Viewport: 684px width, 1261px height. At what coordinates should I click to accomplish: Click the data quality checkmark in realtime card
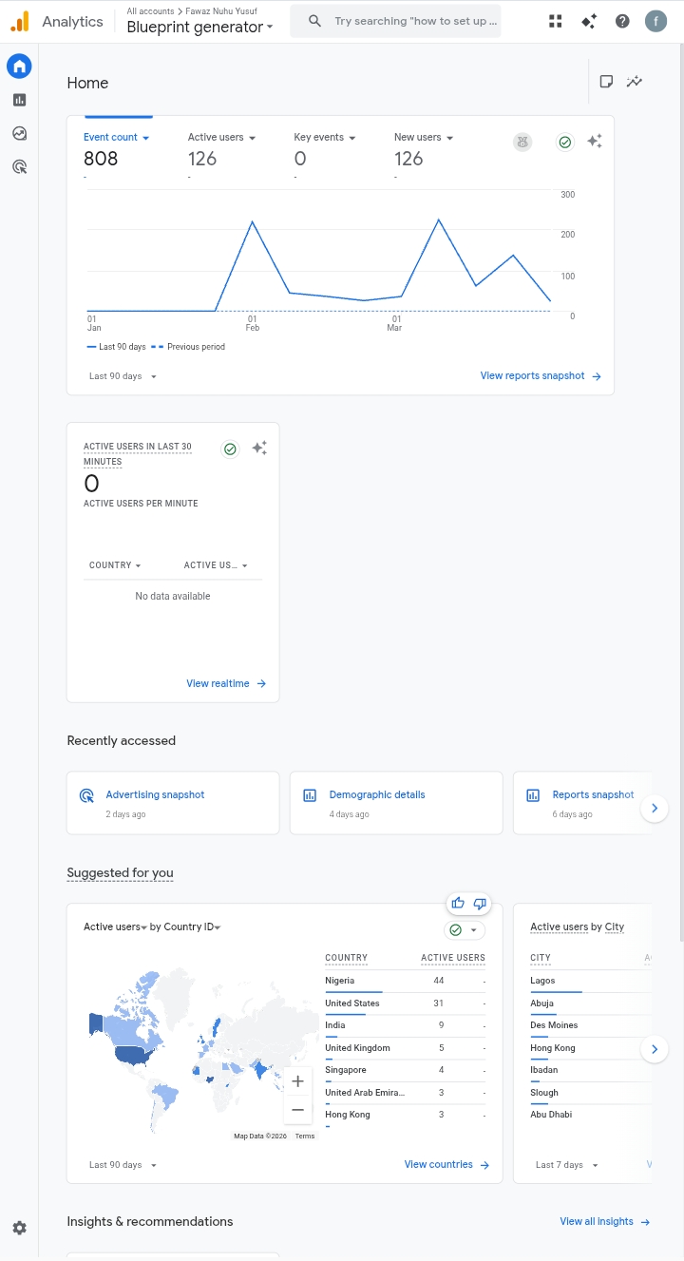[x=230, y=449]
